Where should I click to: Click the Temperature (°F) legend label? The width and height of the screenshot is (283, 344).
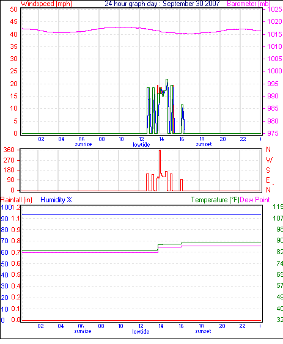[215, 200]
